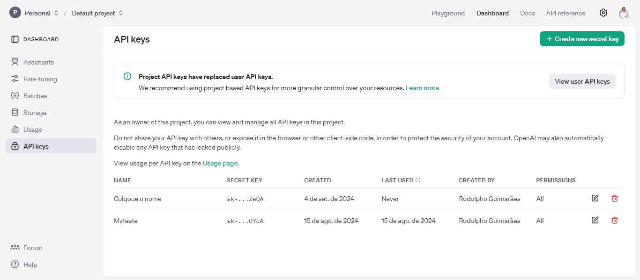Click the created date 4 de set. de 2024
640x280 pixels.
[x=329, y=199]
